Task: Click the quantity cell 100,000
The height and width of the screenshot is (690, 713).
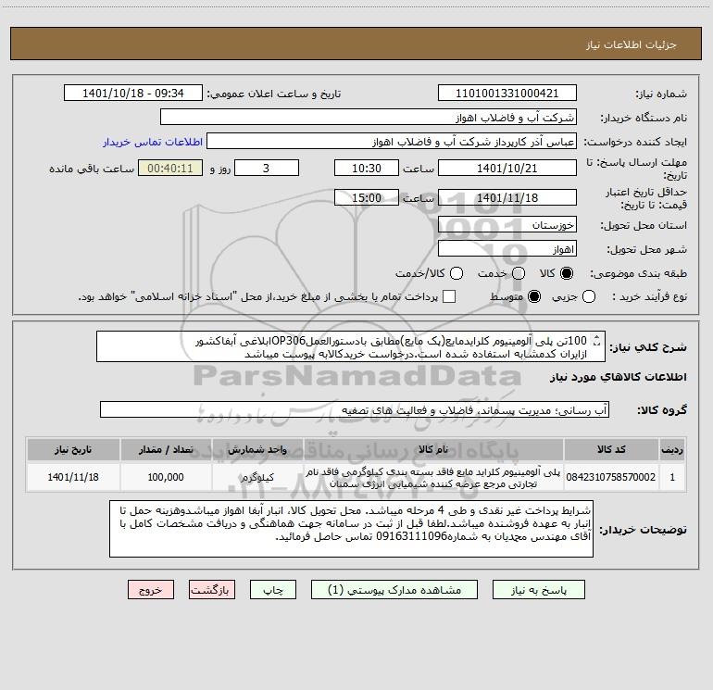Action: point(166,477)
